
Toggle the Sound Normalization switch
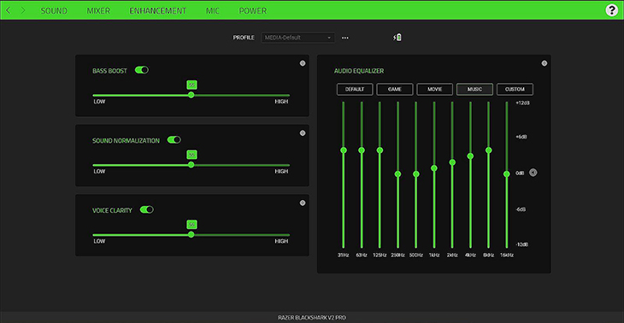pyautogui.click(x=174, y=139)
